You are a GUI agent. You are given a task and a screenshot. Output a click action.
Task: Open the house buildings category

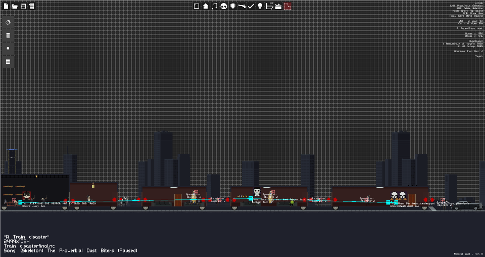coord(206,6)
